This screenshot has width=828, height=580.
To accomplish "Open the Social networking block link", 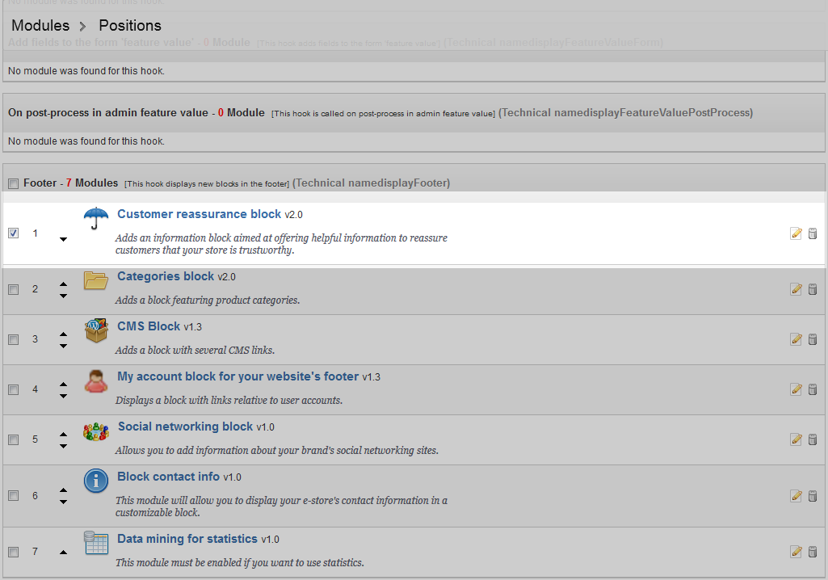I will click(x=185, y=427).
